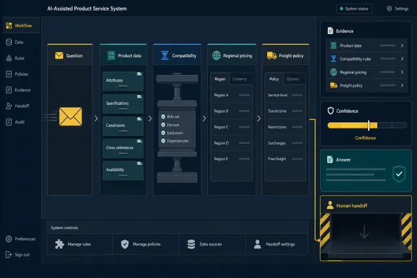Select the Surcharges row

[285, 143]
